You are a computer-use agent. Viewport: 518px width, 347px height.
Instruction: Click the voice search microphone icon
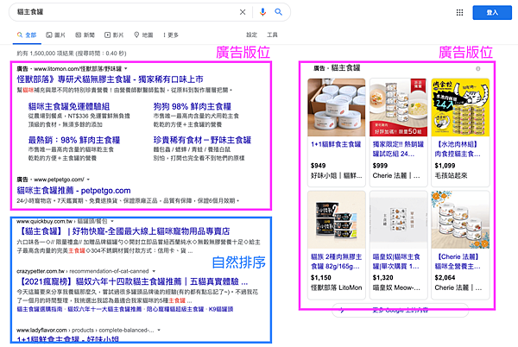coord(262,12)
